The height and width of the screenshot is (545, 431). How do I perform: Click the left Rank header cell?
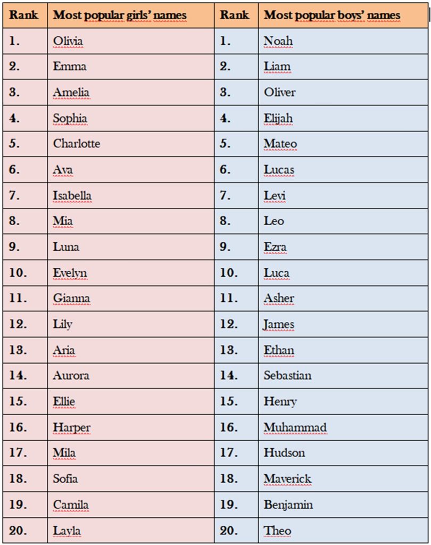point(23,15)
